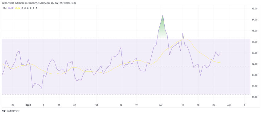
Task: Select the 11 date marker on the time axis
Action: pyautogui.click(x=183, y=105)
